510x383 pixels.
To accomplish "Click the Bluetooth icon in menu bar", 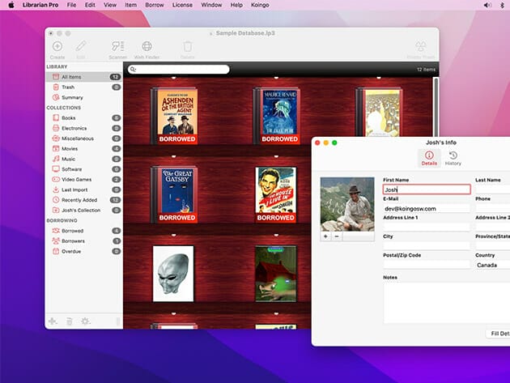I will 501,5.
